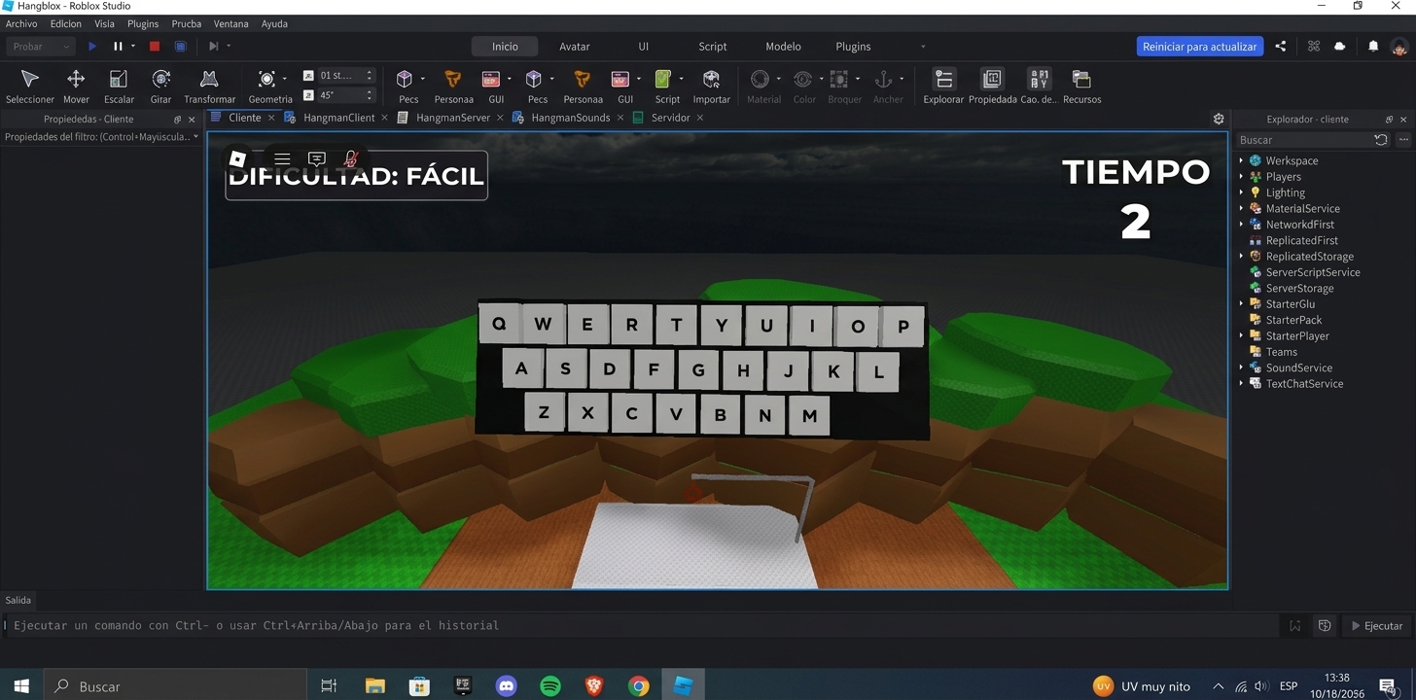Open the Geometria dropdown arrow
This screenshot has width=1416, height=700.
tap(284, 79)
